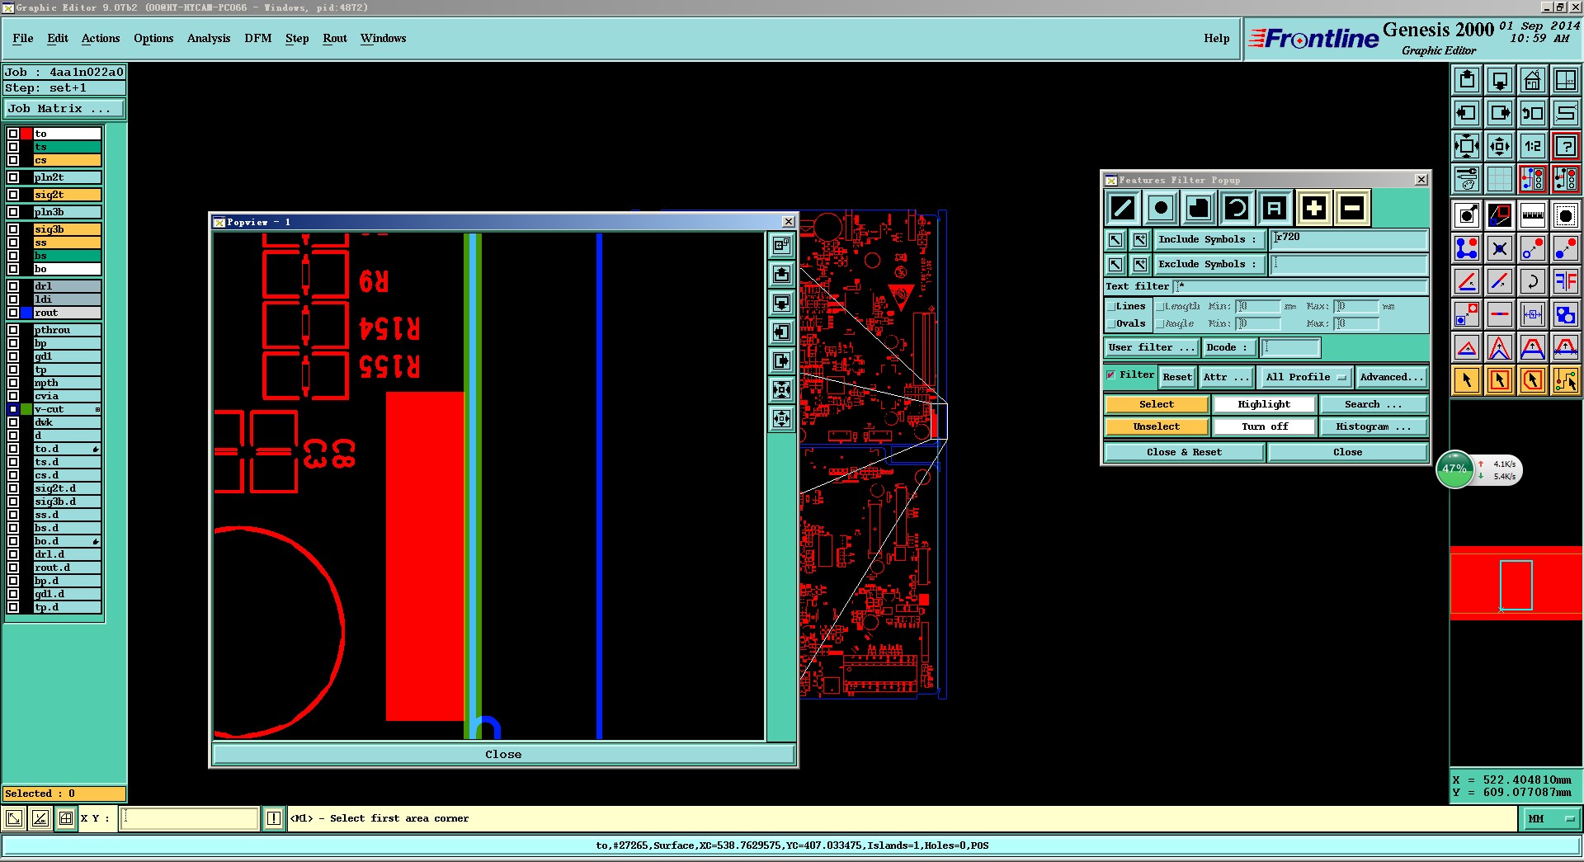Toggle line features in Features Filter Popup
Viewport: 1584px width, 862px height.
click(1123, 209)
